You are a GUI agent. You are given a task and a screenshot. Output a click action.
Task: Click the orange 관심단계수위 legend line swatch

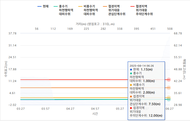pos(105,6)
